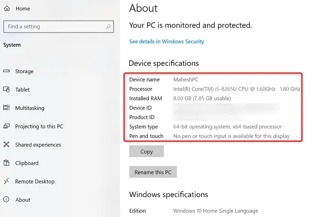Click Rename this PC button
The height and width of the screenshot is (217, 309).
pyautogui.click(x=153, y=172)
